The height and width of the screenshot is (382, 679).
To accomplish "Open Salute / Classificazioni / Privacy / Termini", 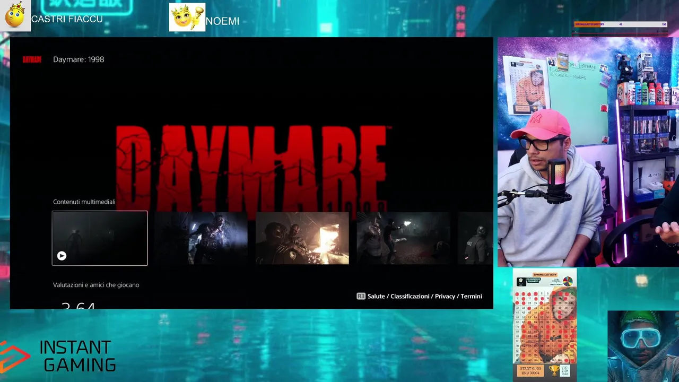I will pos(424,296).
